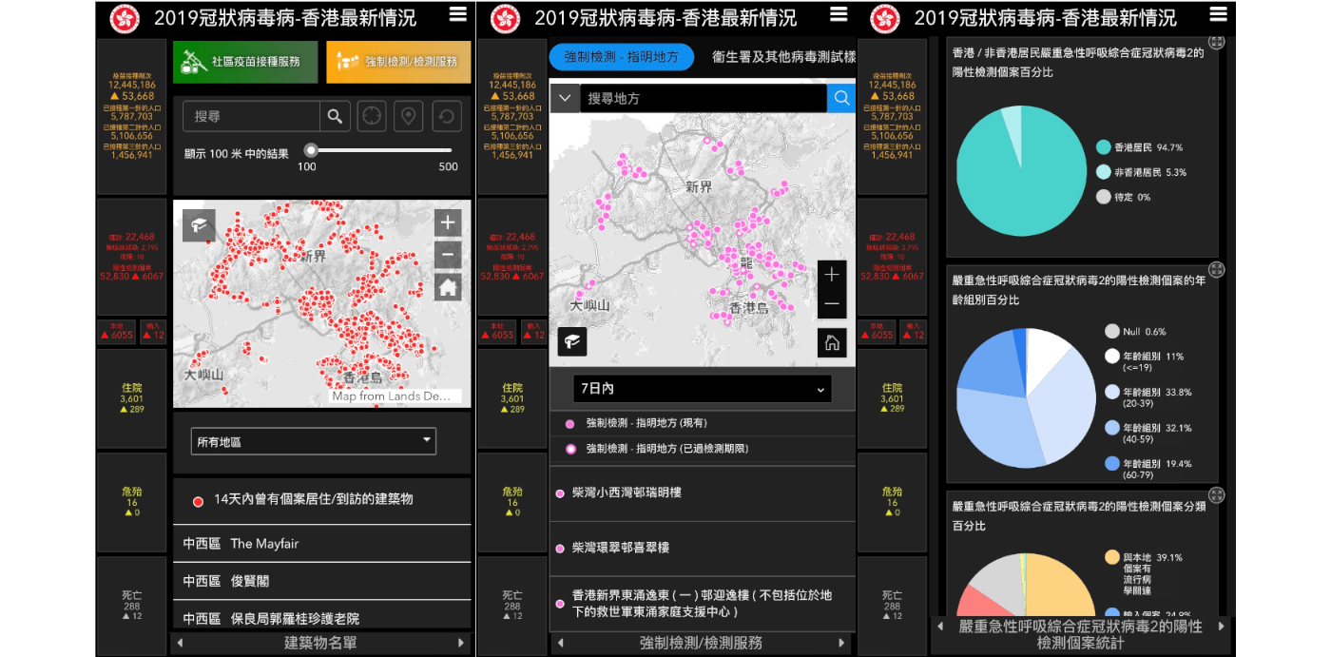Click blue search button next to 搜尋地方
Image resolution: width=1331 pixels, height=657 pixels.
tap(841, 98)
